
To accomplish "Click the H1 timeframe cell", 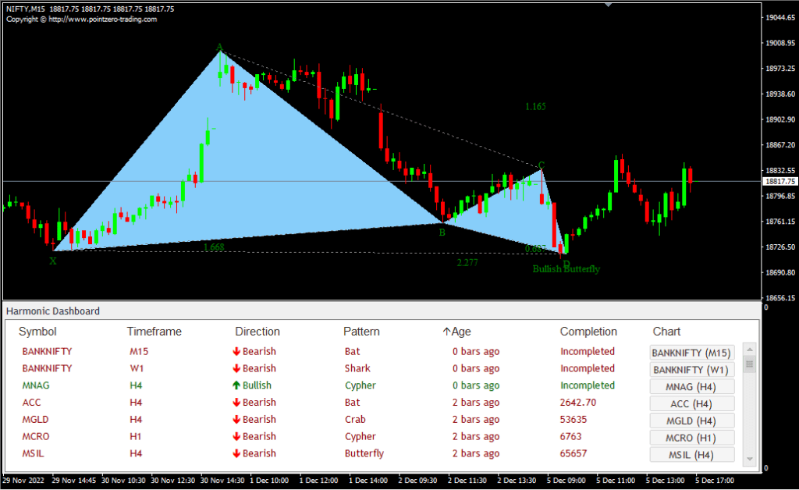I will (x=136, y=436).
